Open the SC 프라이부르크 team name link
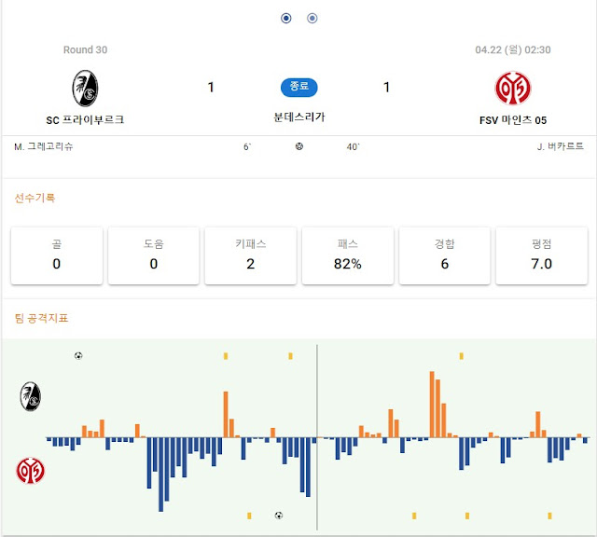Screen dimensions: 597x537 coord(85,120)
